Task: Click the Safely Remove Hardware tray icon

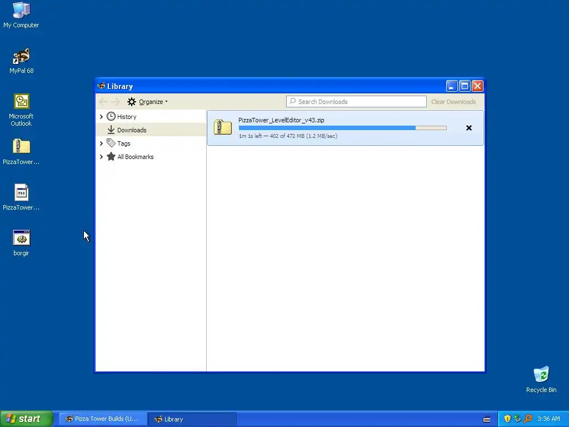Action: tap(517, 419)
